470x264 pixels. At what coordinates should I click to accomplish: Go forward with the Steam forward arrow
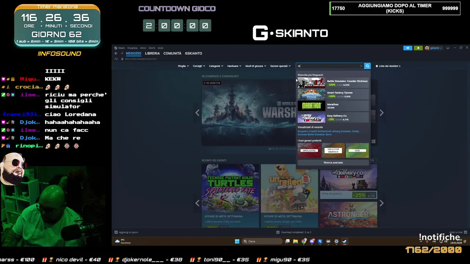(x=122, y=54)
